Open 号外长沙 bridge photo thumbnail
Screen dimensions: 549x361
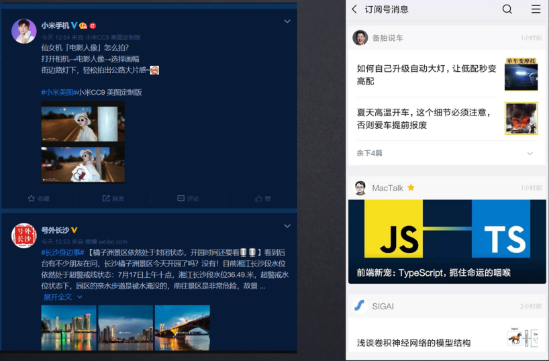tap(183, 327)
